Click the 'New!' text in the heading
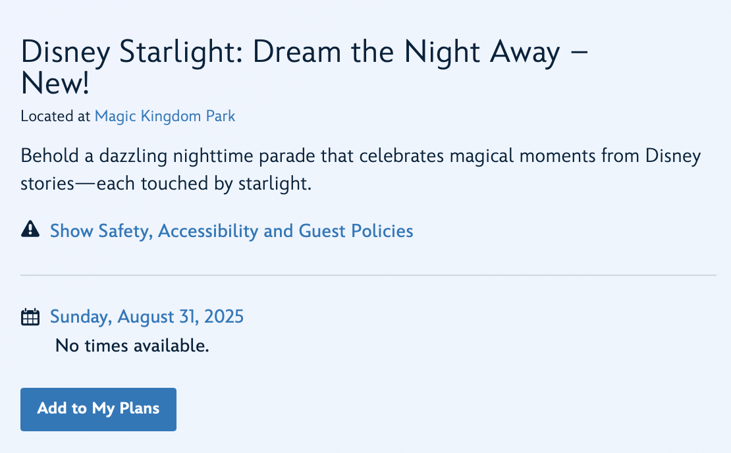The image size is (731, 453). 55,84
